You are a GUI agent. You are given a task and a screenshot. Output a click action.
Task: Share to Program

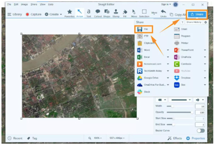click(x=182, y=36)
